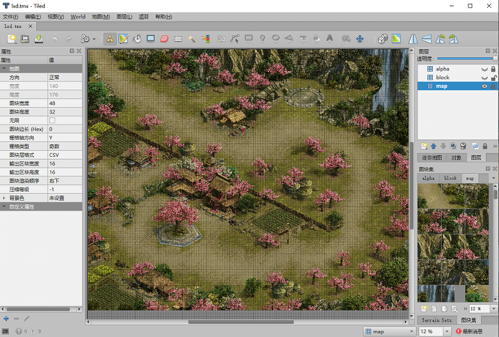Select the Eraser tool
Screen dimensions: 499x337
pyautogui.click(x=164, y=39)
